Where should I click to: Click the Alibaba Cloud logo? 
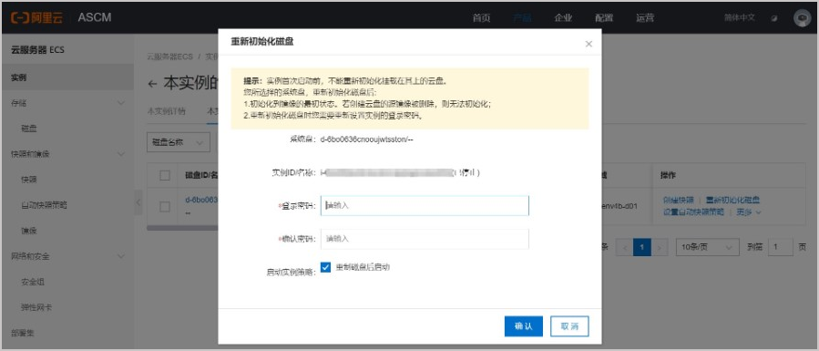[x=36, y=17]
